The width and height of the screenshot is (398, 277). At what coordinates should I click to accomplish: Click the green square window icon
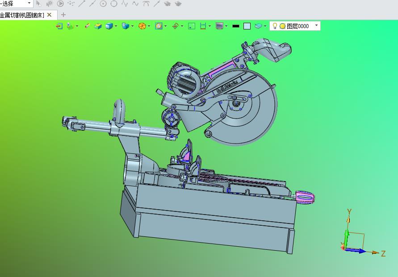pos(192,26)
